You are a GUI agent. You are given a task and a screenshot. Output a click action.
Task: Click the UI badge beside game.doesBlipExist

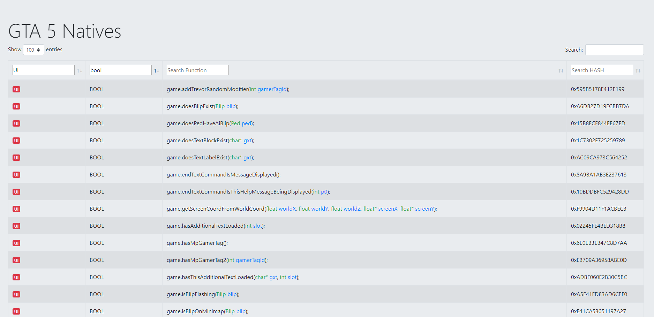point(16,106)
